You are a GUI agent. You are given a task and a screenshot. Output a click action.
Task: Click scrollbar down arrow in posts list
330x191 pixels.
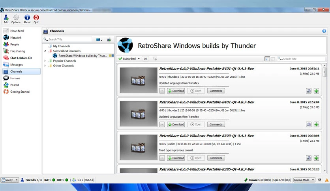tap(324, 171)
